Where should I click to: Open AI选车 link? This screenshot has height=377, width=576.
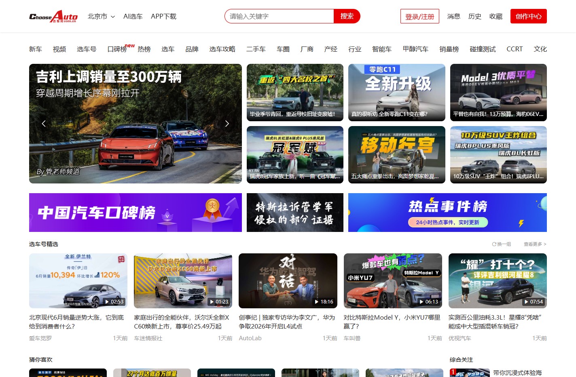[x=133, y=17]
